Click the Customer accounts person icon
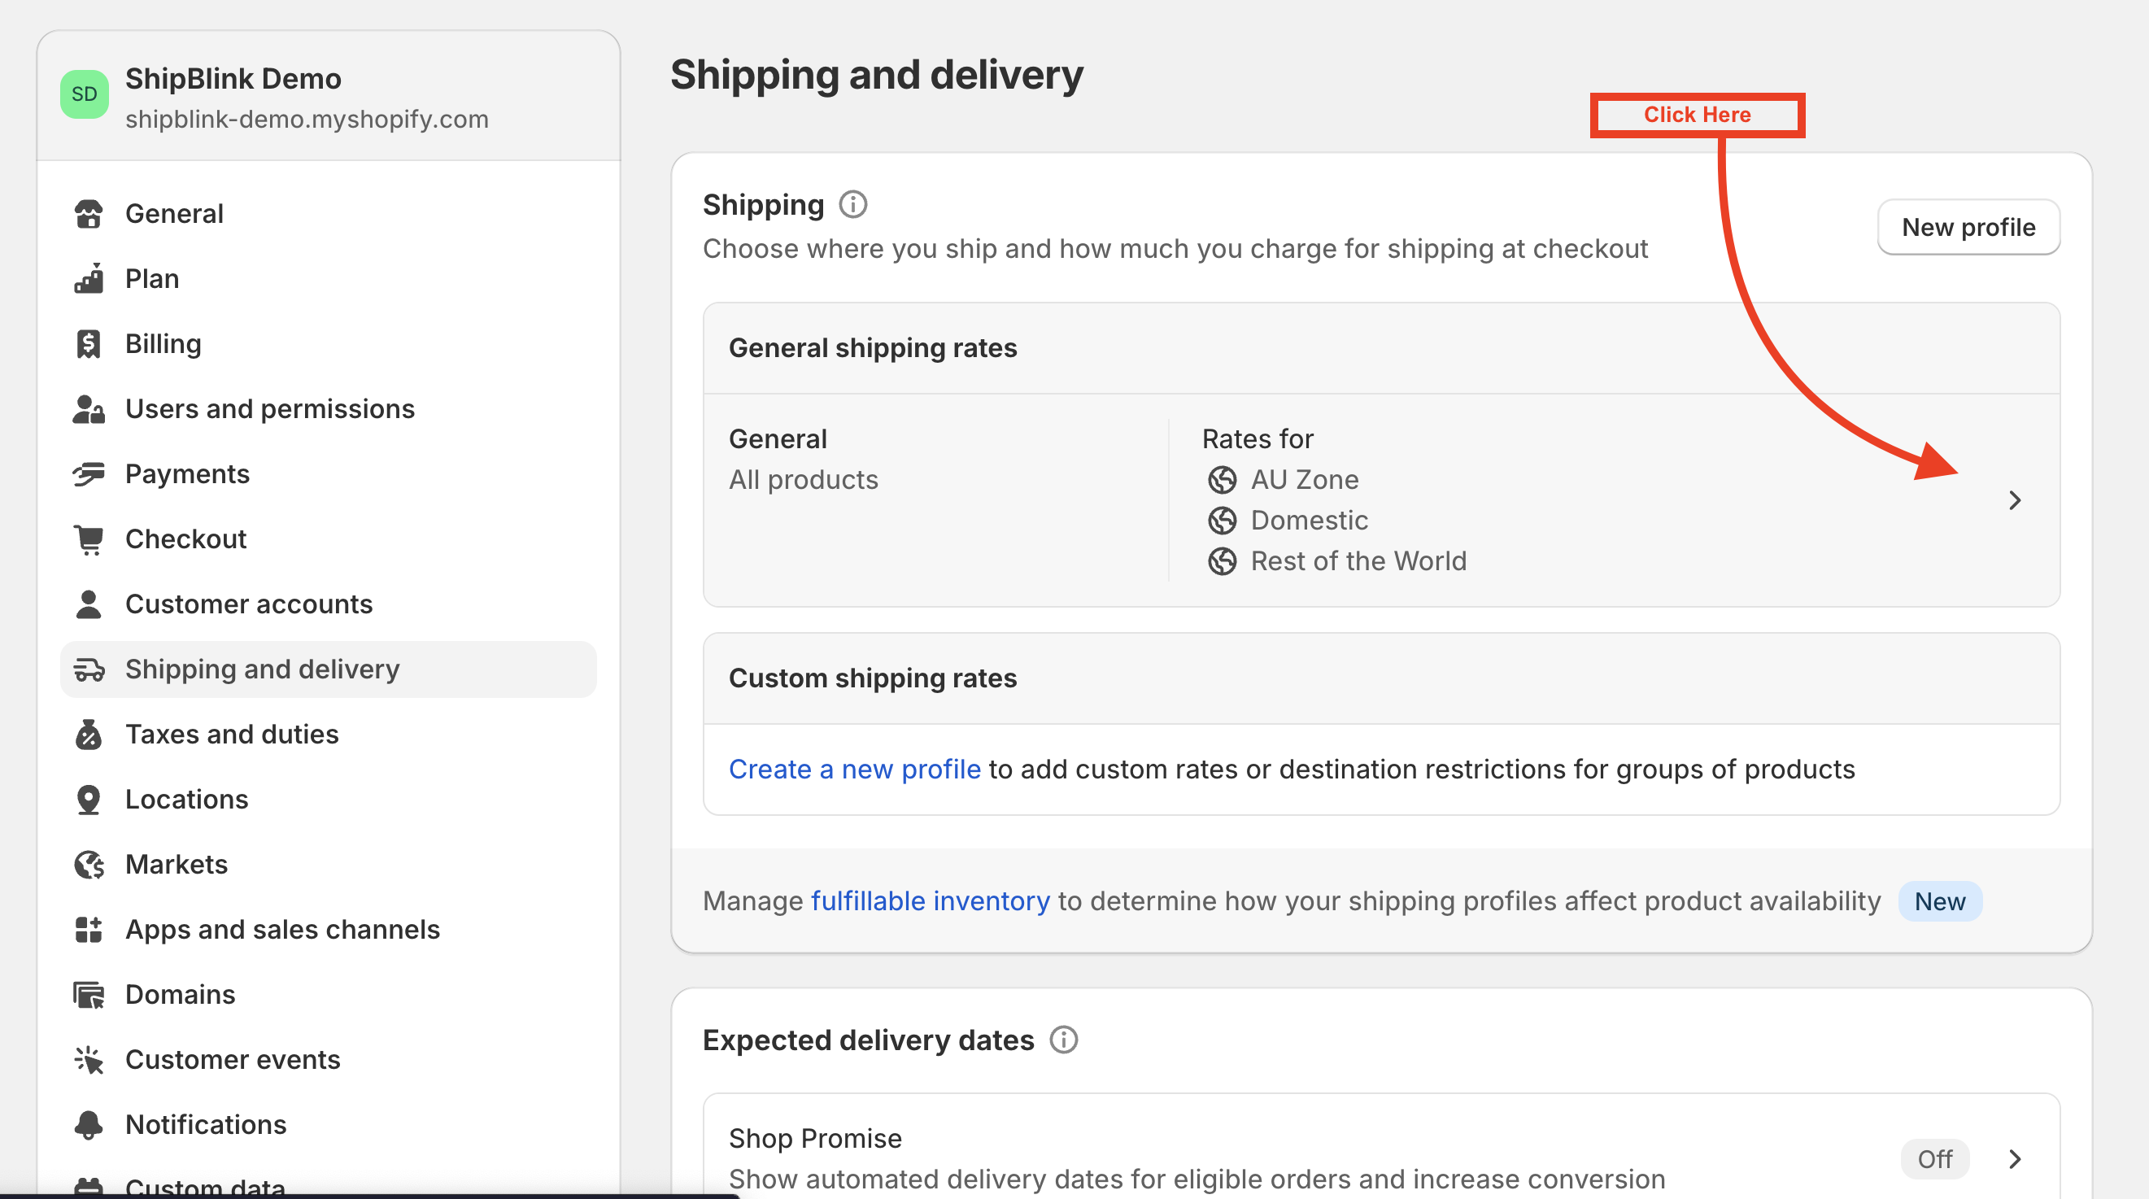 89,604
